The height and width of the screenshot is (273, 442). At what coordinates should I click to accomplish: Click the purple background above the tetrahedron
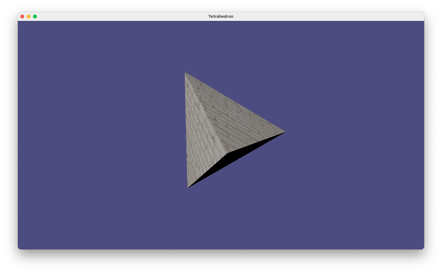pyautogui.click(x=222, y=44)
